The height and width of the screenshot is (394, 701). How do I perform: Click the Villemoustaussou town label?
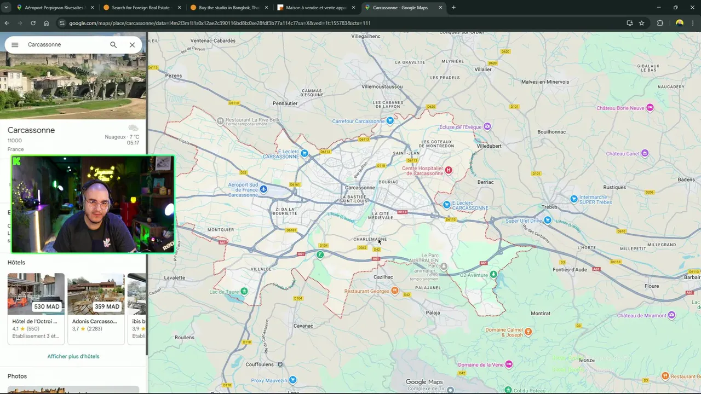click(382, 86)
